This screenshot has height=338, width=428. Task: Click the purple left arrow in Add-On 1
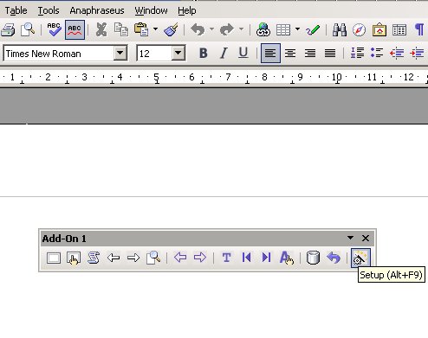tap(180, 258)
